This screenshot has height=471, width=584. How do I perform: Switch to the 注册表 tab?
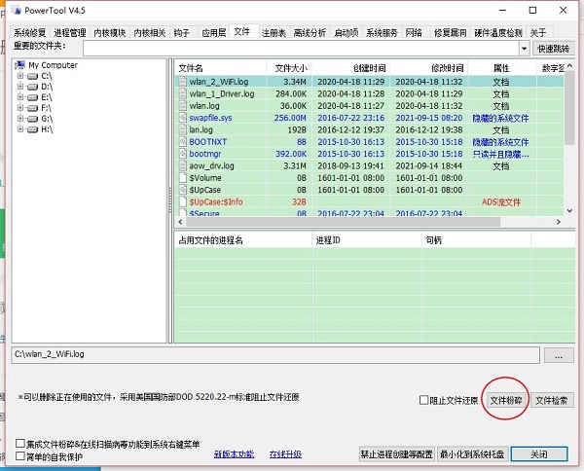[274, 32]
